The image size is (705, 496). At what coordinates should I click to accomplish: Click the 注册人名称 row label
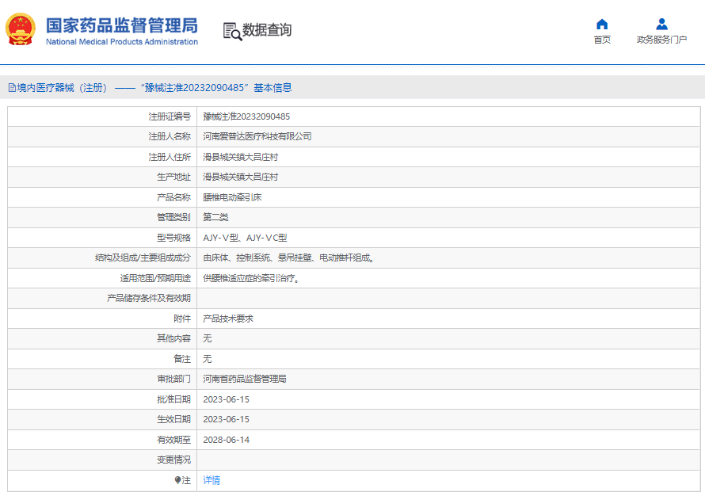170,136
